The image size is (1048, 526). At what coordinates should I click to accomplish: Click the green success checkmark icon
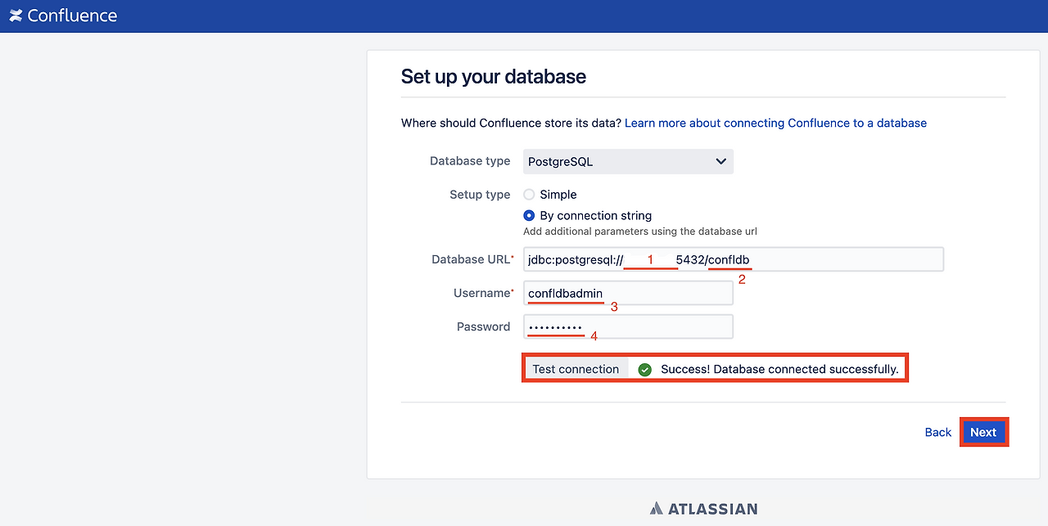point(644,369)
